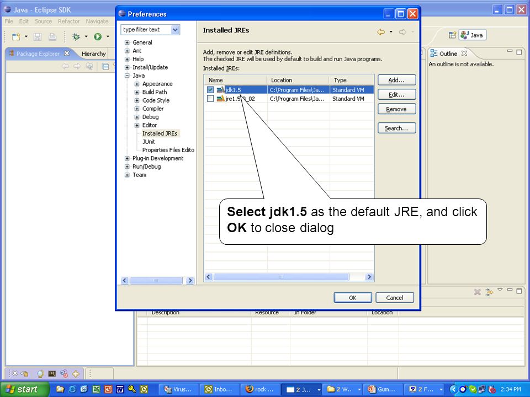Viewport: 530px width, 397px height.
Task: Click the Edit... button for JREs
Action: coord(396,94)
